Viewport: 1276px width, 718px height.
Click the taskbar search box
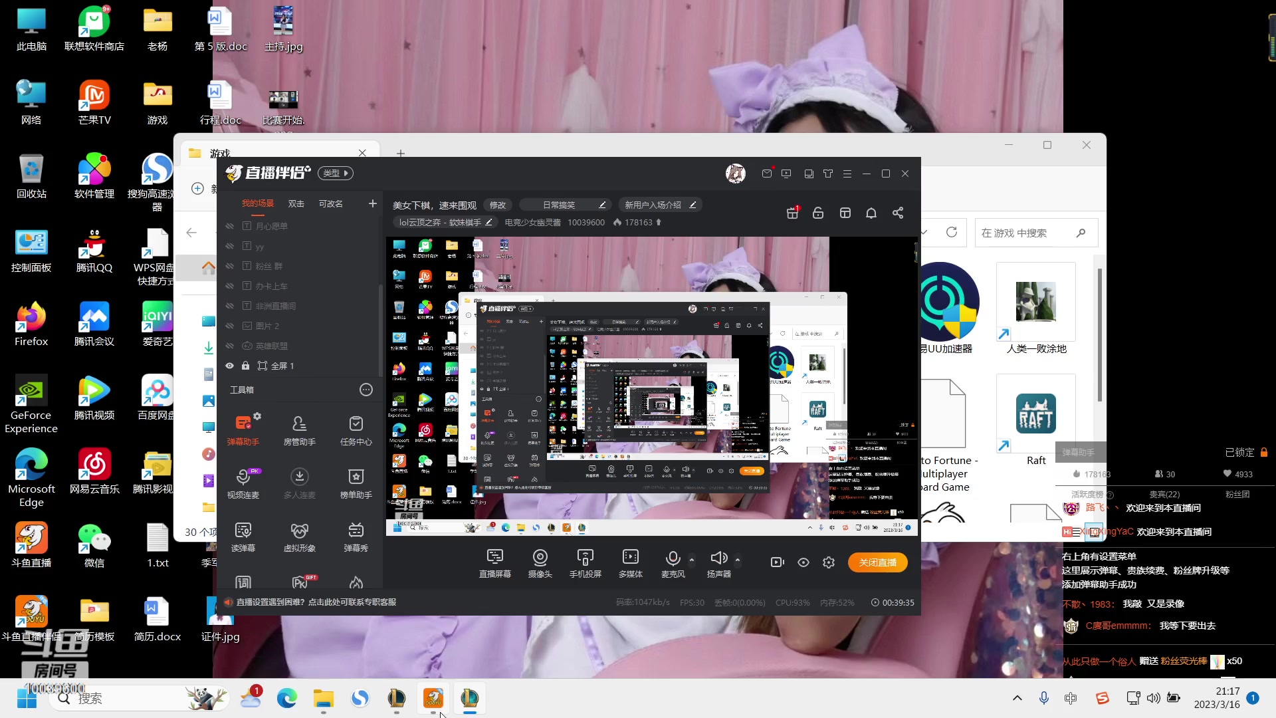(140, 698)
